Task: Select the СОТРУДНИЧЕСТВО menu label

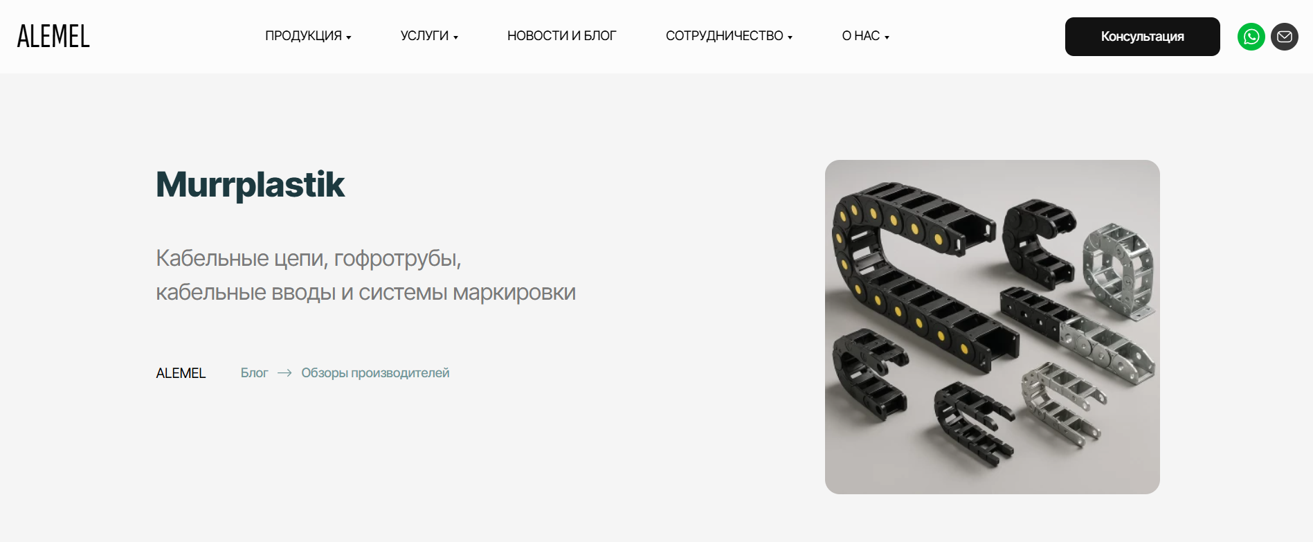Action: 724,36
